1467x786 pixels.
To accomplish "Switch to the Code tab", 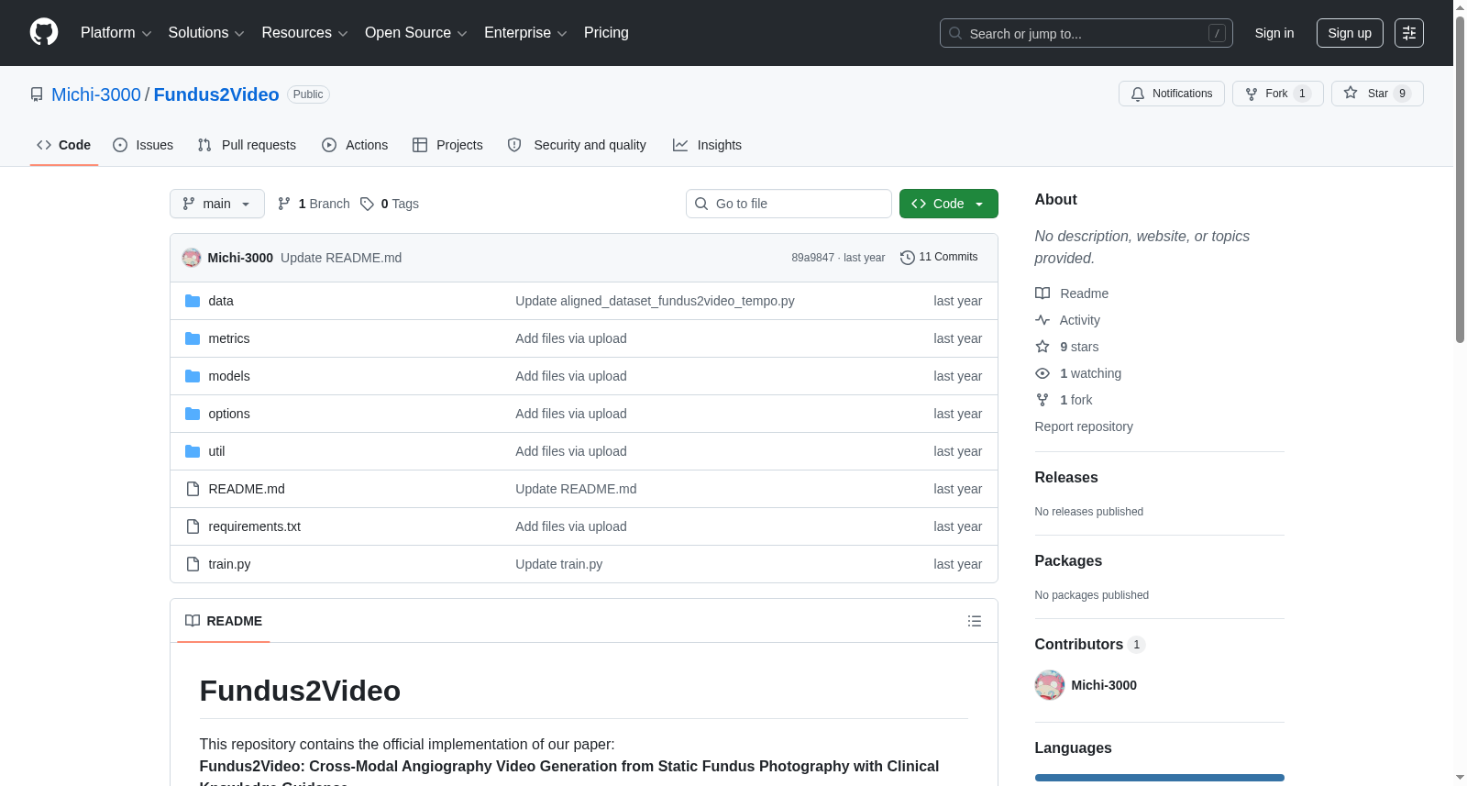I will click(x=64, y=145).
